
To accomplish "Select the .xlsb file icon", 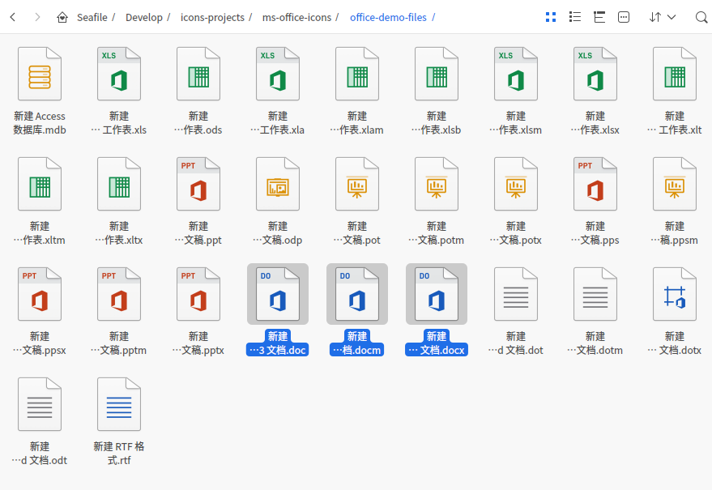I will pyautogui.click(x=437, y=74).
